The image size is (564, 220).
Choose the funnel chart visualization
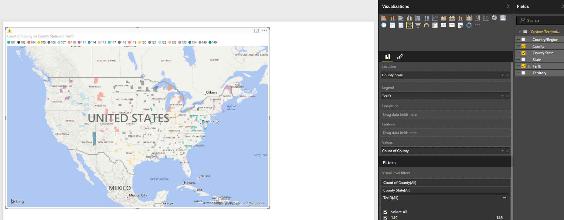pyautogui.click(x=418, y=25)
